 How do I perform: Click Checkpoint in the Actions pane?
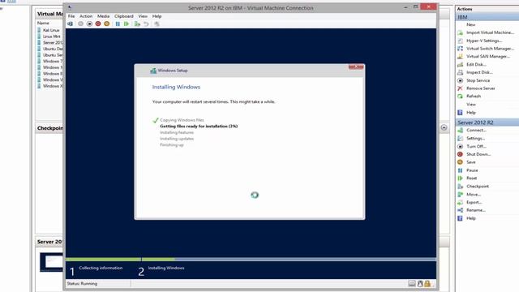coord(478,187)
